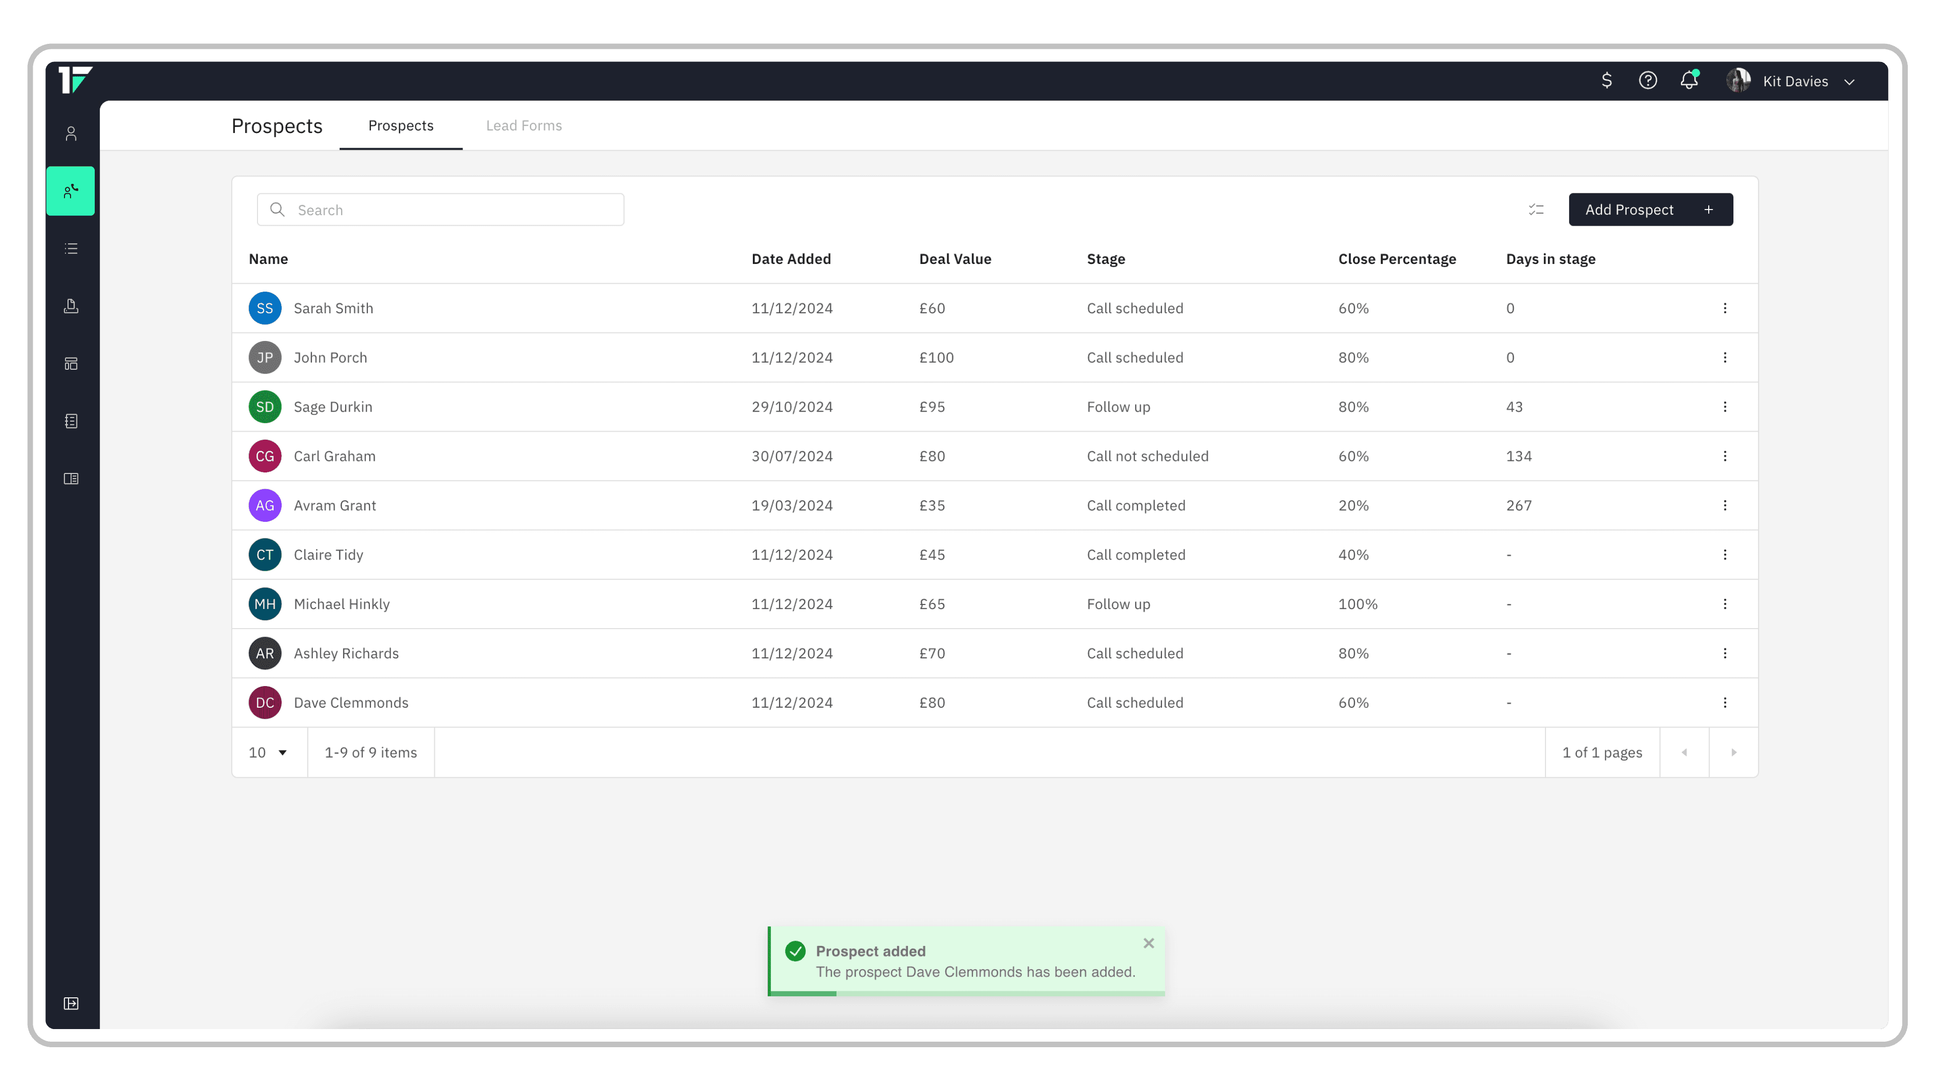Click the three-dot menu for Avram Grant
This screenshot has width=1935, height=1088.
1725,505
